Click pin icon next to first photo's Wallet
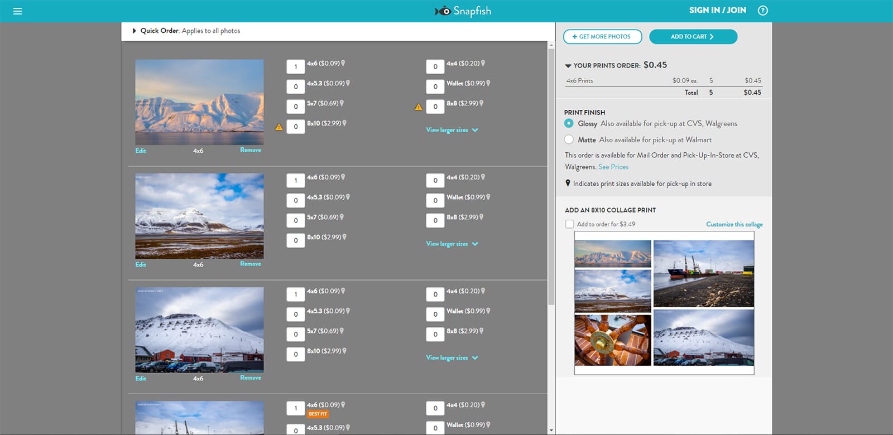The width and height of the screenshot is (893, 435). (x=488, y=84)
